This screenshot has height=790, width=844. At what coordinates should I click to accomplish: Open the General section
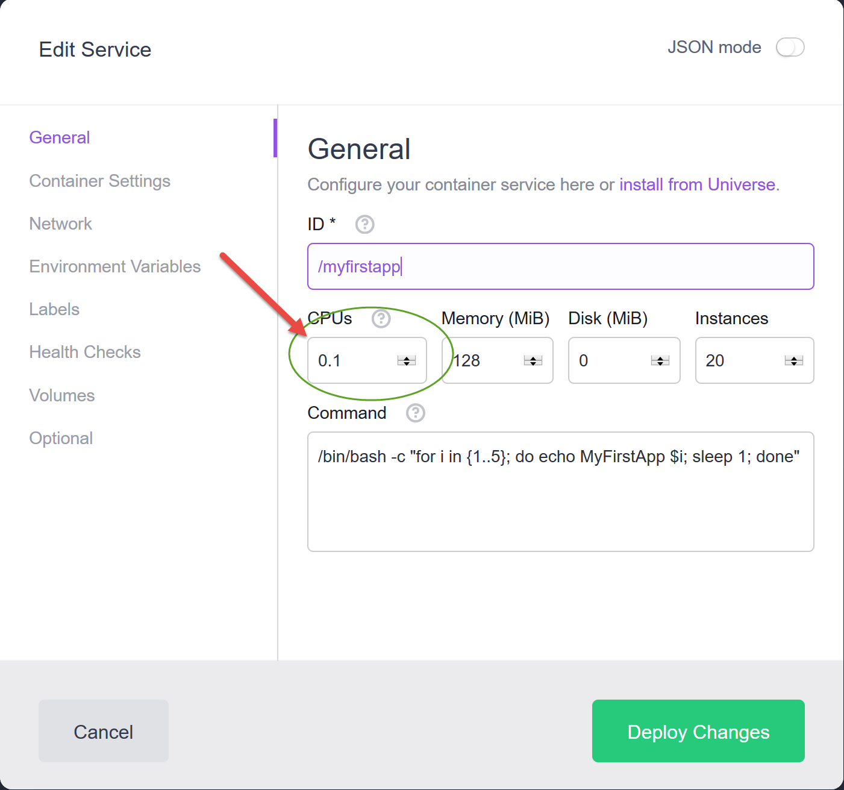coord(60,137)
